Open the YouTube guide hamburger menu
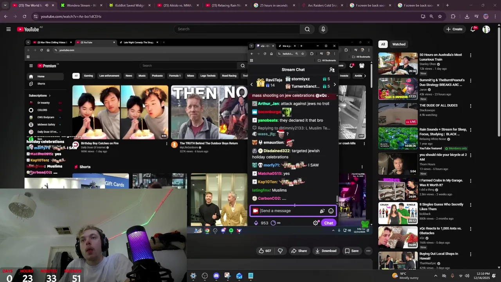 click(x=8, y=29)
